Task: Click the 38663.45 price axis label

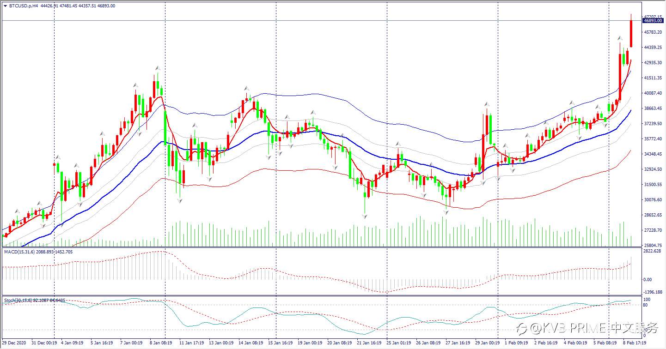Action: coord(654,108)
